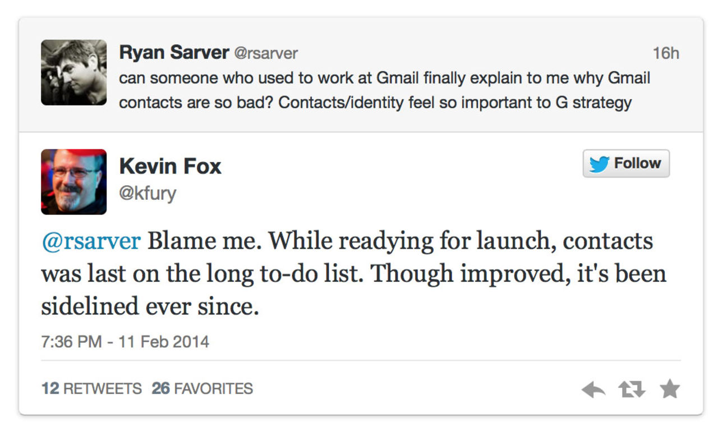Screen dimensions: 718x435
Task: View the 26 Favorites list
Action: [x=202, y=388]
